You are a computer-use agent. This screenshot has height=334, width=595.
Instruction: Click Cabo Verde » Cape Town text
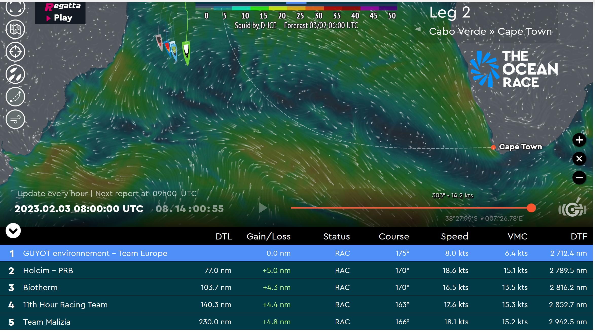(491, 31)
